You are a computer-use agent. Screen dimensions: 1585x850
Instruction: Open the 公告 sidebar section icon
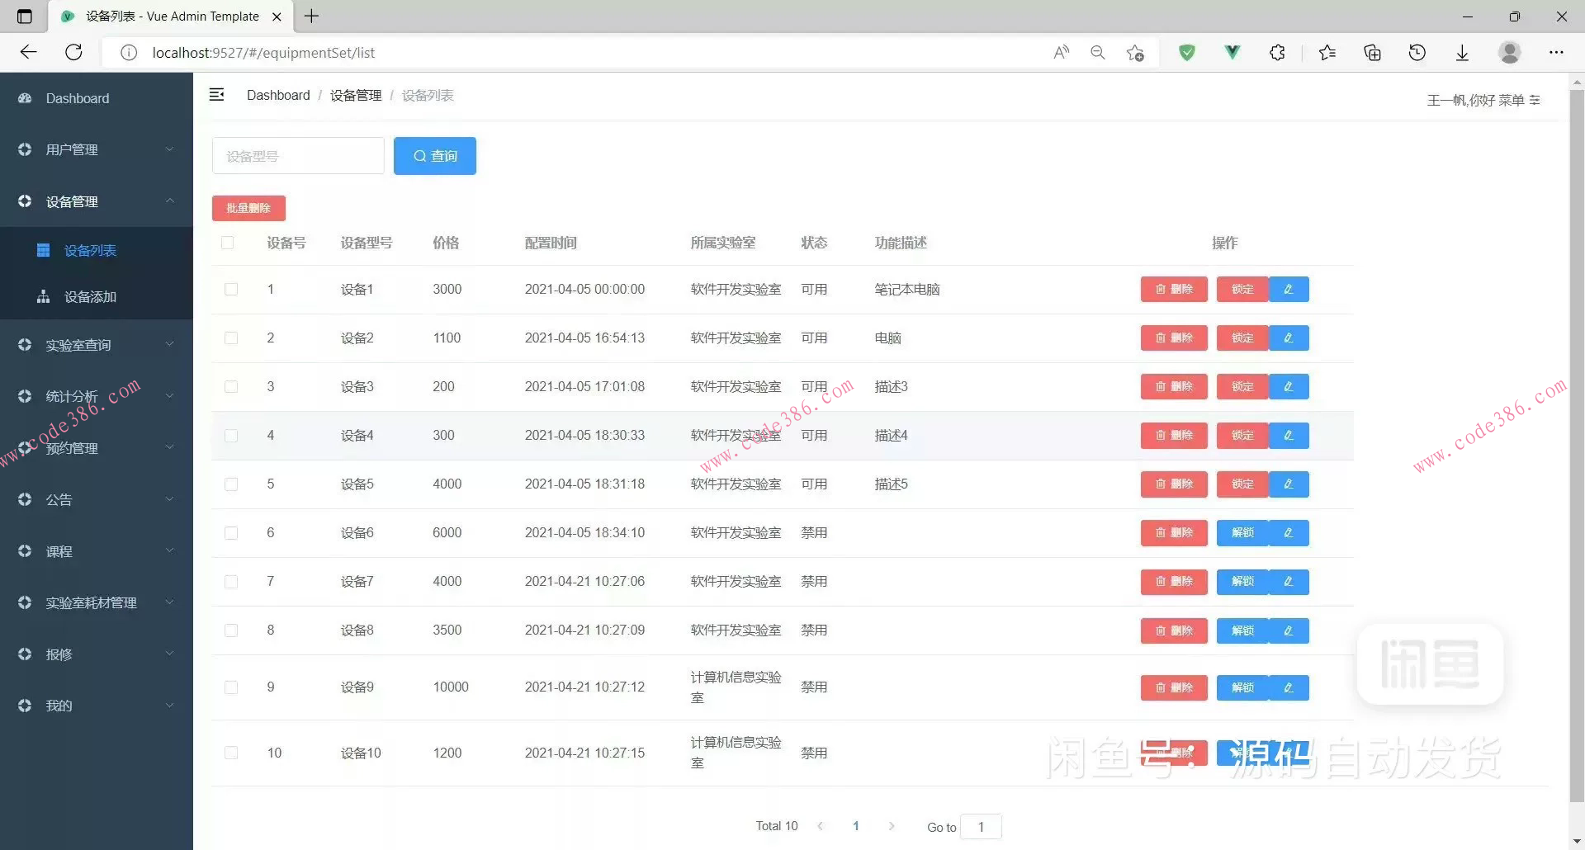click(x=24, y=499)
